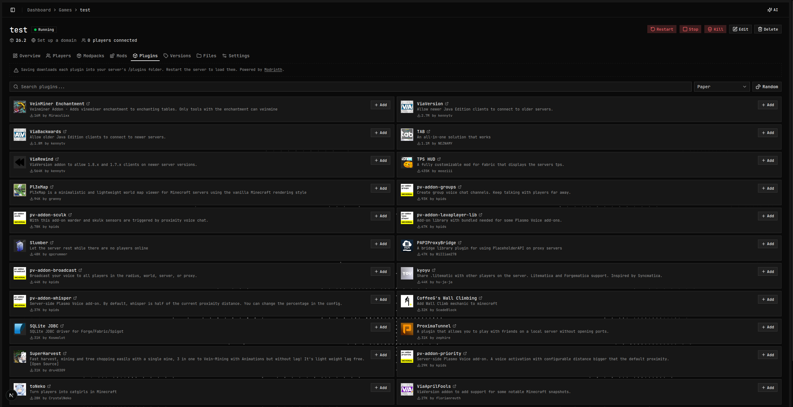793x407 pixels.
Task: Pick a Random plugin
Action: [767, 87]
